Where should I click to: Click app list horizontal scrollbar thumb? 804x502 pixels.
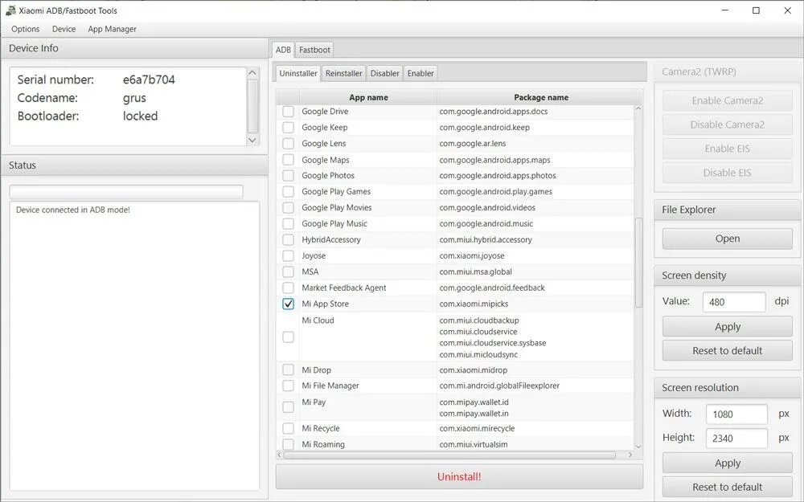449,455
